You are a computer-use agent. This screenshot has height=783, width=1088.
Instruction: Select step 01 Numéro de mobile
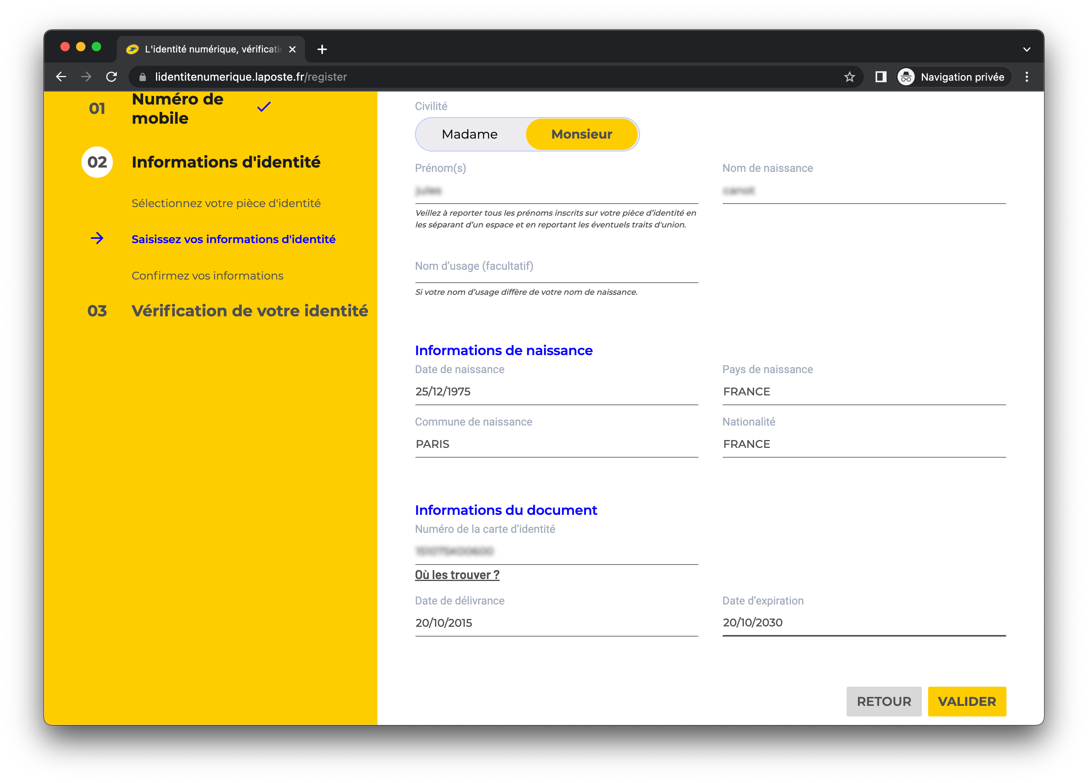click(x=178, y=109)
